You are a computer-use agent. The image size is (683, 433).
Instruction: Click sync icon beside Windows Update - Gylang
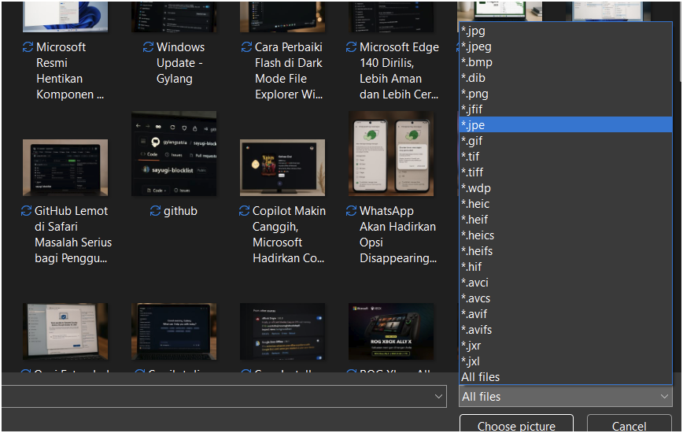pos(148,46)
